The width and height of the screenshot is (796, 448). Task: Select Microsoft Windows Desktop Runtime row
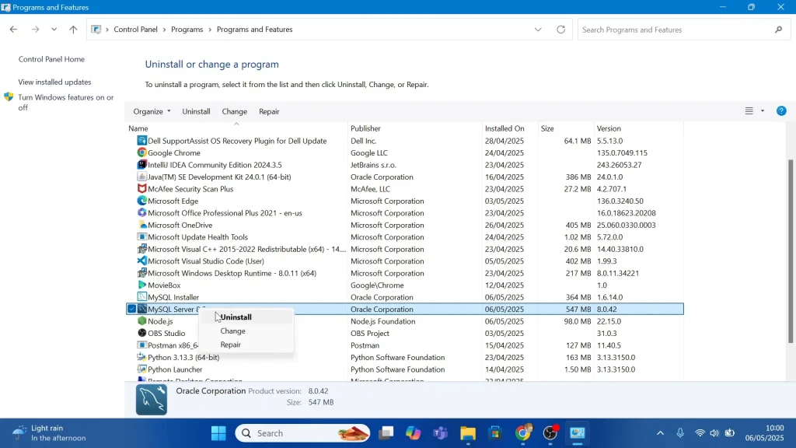click(404, 273)
